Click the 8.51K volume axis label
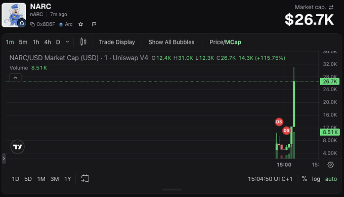 pyautogui.click(x=330, y=132)
